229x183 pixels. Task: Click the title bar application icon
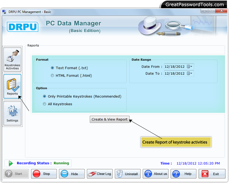coord(4,12)
